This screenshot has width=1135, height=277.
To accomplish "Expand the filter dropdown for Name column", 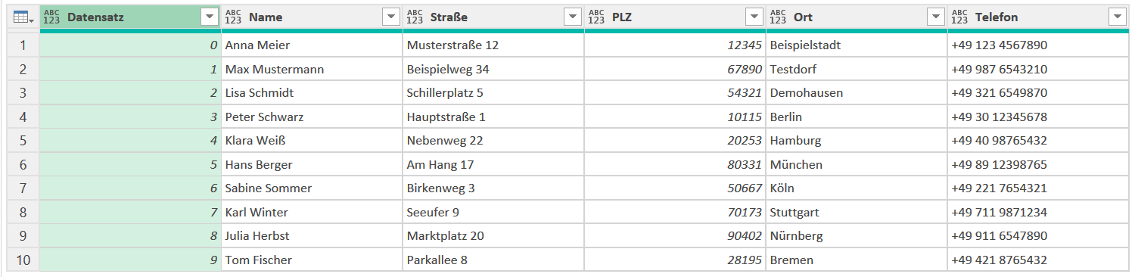I will tap(390, 17).
